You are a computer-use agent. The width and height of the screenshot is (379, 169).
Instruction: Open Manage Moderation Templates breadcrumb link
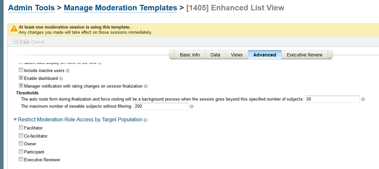pos(120,8)
